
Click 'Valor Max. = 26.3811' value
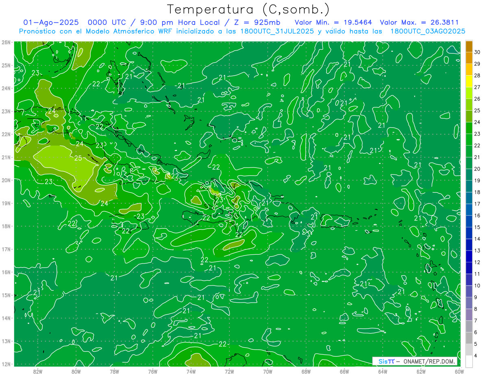pos(419,22)
